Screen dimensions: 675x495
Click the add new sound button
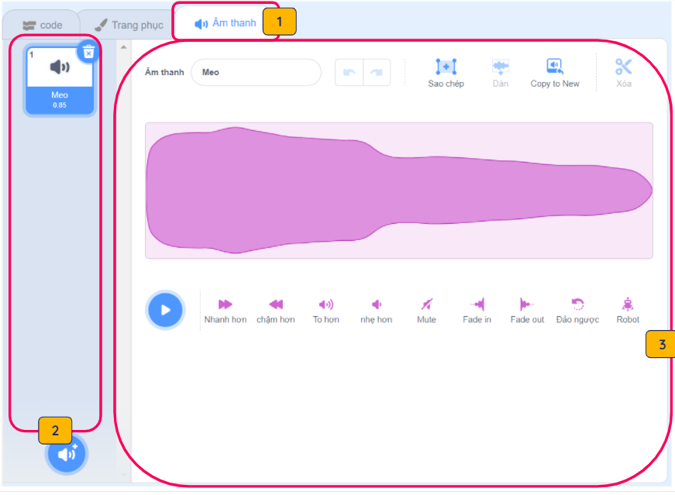pyautogui.click(x=67, y=454)
